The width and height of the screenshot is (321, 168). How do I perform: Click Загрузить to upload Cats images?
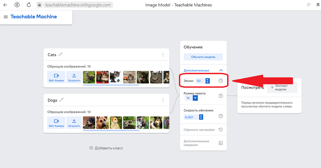pyautogui.click(x=74, y=77)
